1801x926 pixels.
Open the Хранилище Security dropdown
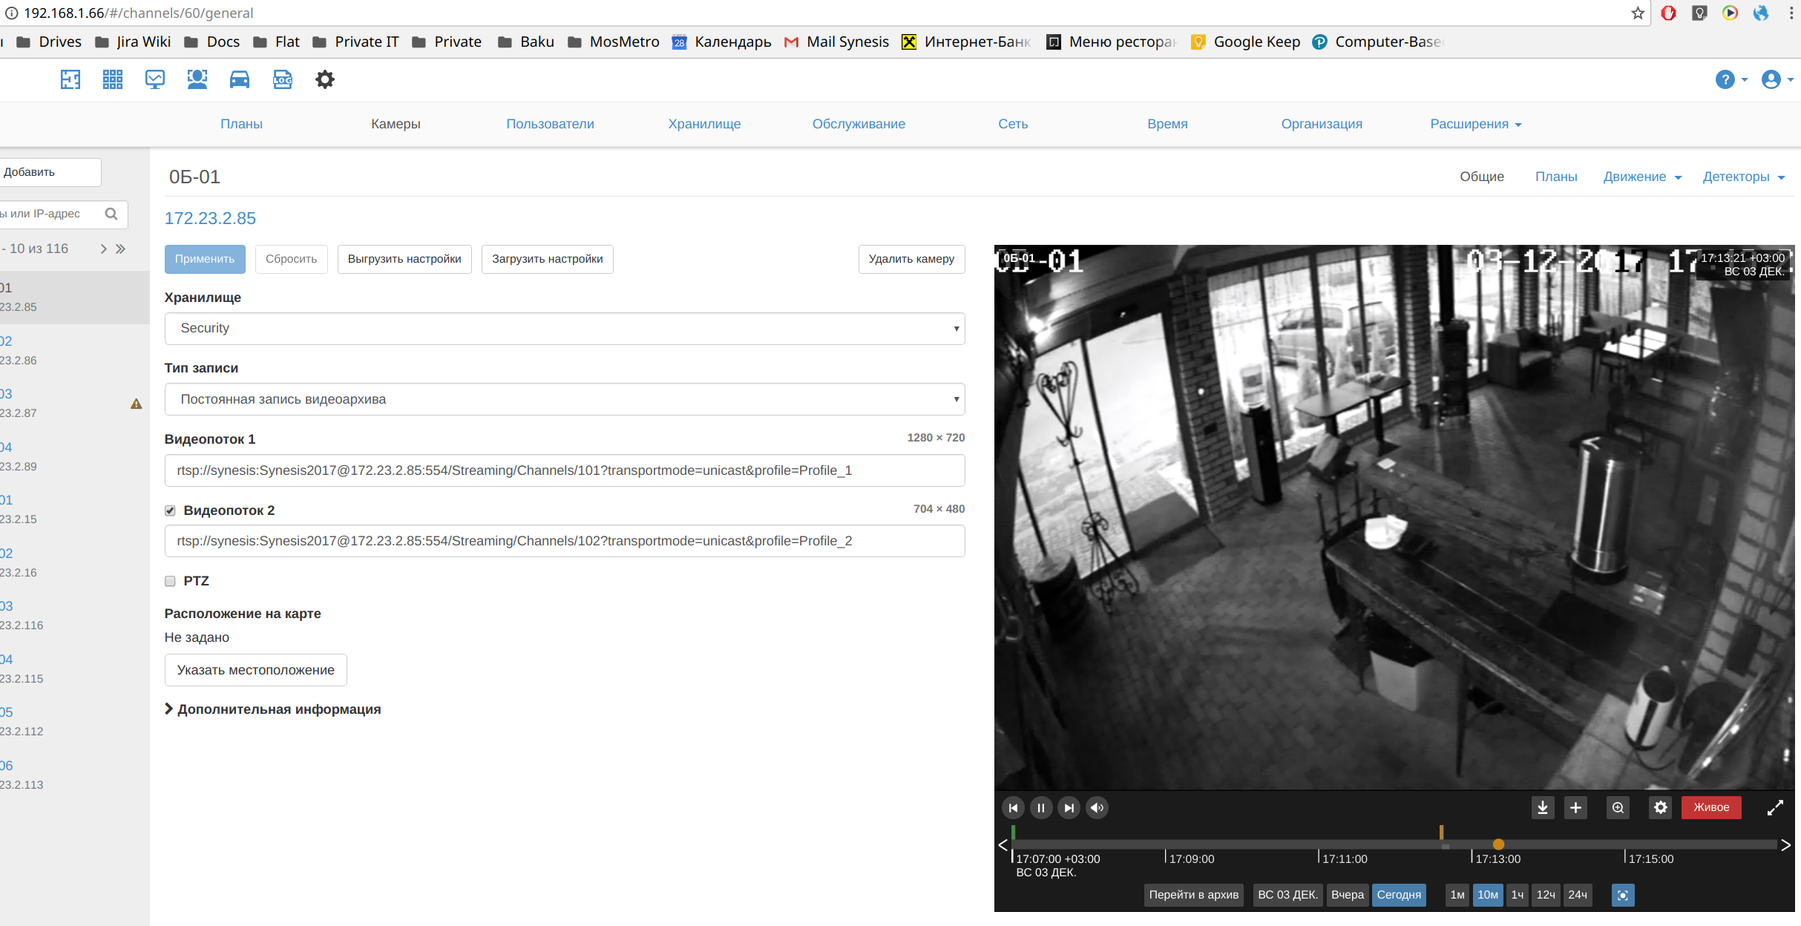click(x=565, y=329)
